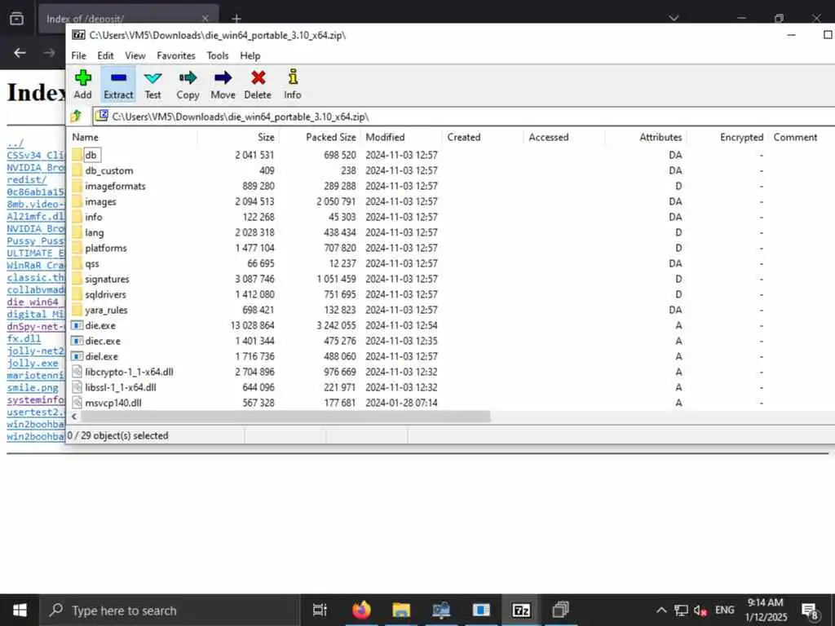Click the redist/ link in browser
The image size is (835, 626).
point(27,179)
